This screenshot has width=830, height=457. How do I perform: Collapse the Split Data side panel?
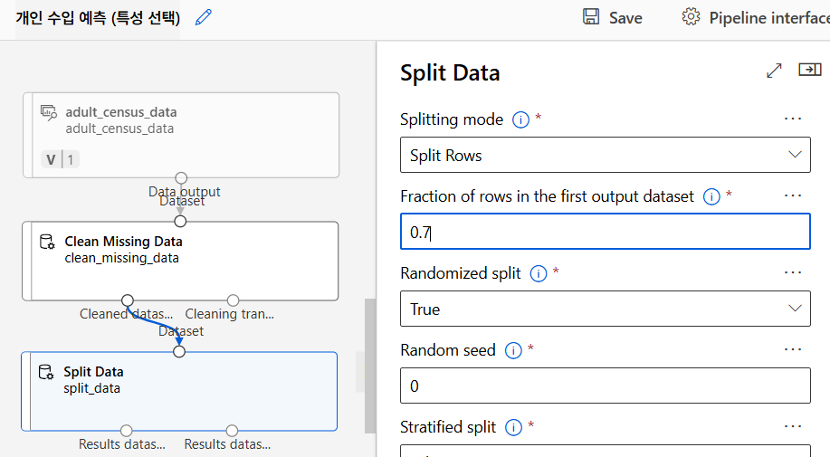pos(809,71)
